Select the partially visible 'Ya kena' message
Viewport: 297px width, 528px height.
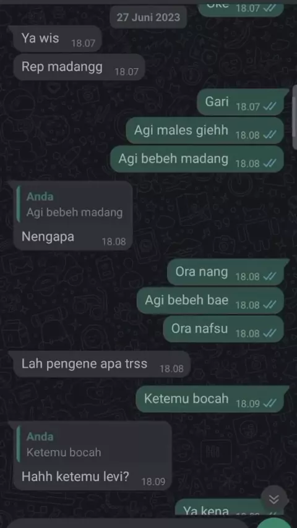click(x=229, y=508)
